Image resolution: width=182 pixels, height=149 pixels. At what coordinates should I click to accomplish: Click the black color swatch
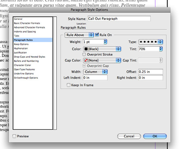click(86, 49)
